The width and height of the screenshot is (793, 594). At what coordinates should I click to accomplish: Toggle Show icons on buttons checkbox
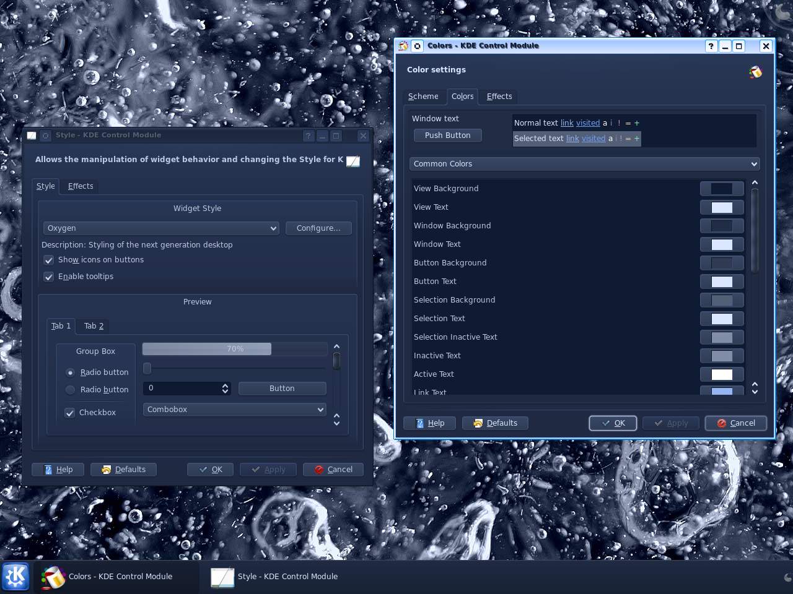pyautogui.click(x=48, y=260)
